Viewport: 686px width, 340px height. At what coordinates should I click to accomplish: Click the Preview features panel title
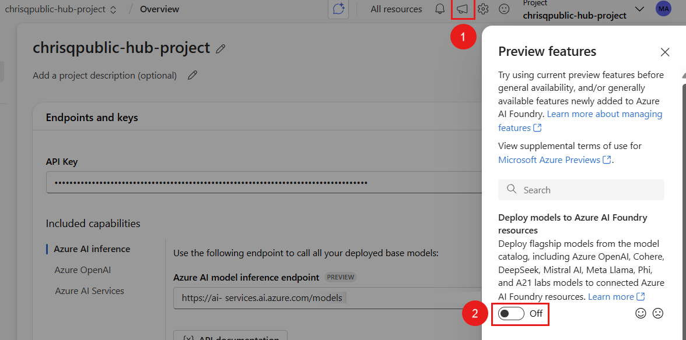point(547,51)
